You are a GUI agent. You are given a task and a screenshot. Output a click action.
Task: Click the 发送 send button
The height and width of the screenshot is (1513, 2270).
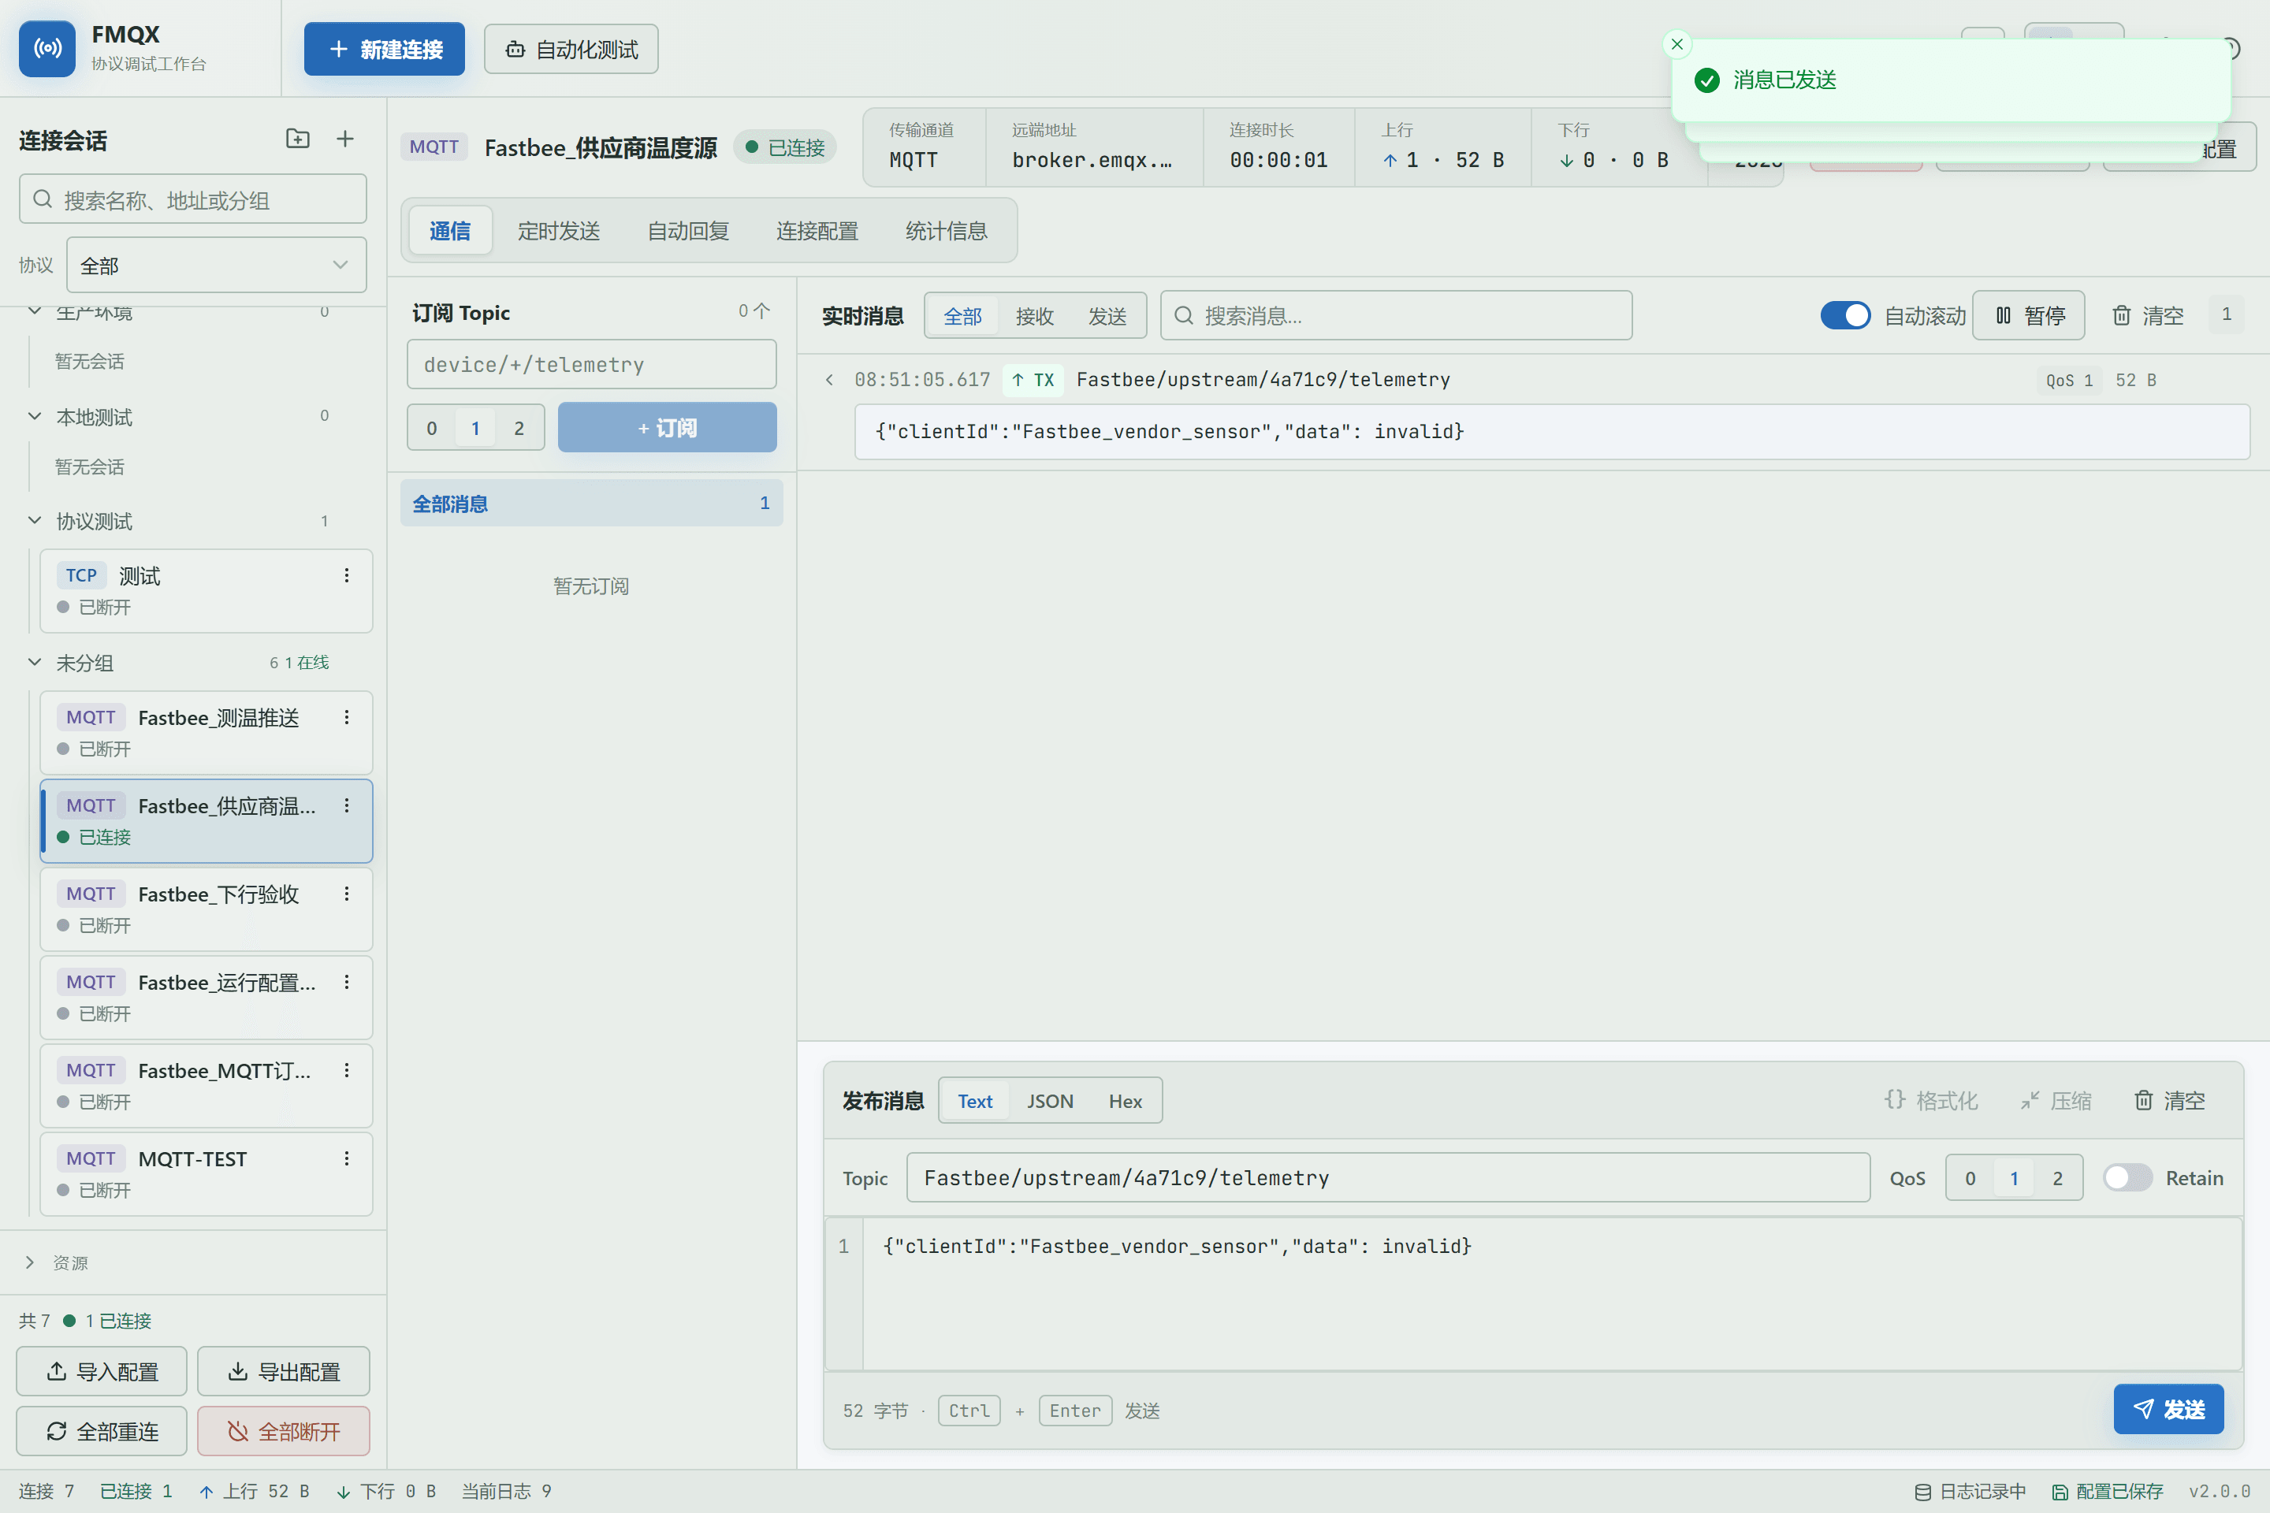click(2168, 1409)
